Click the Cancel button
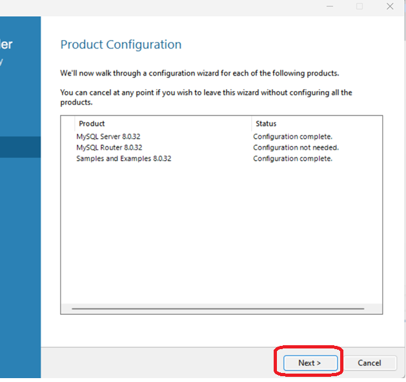 (x=369, y=363)
